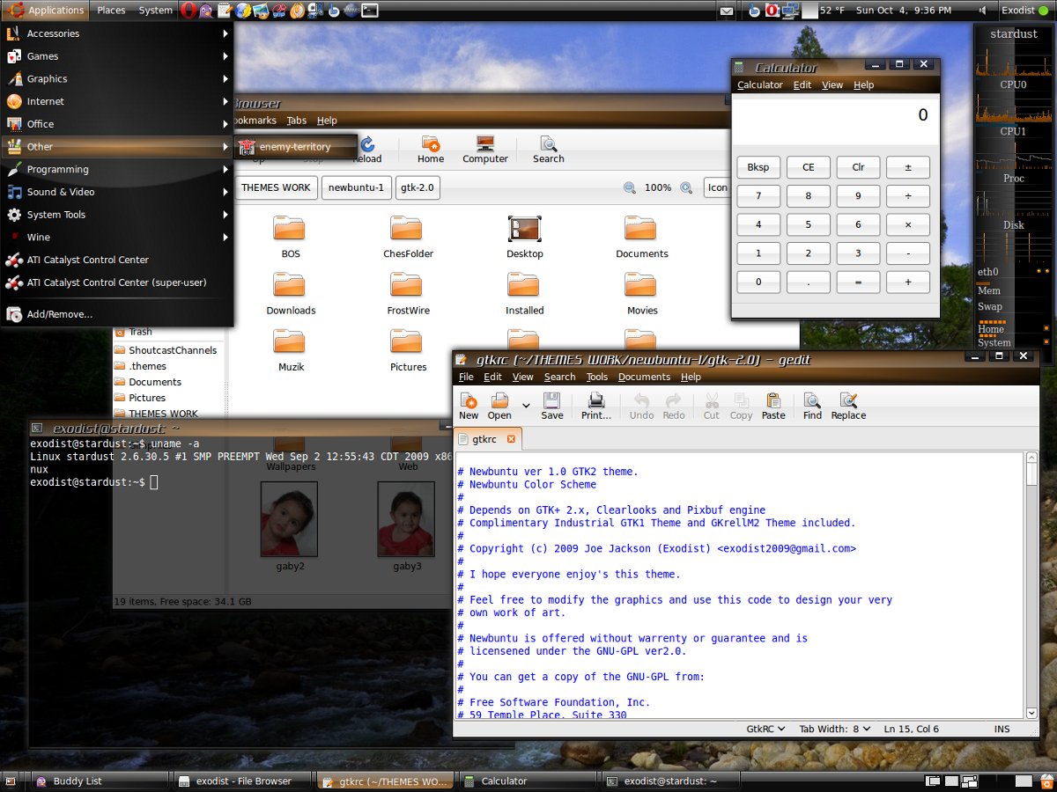The width and height of the screenshot is (1057, 792).
Task: Open ATI Catalyst Control Center (super-user)
Action: pos(117,282)
